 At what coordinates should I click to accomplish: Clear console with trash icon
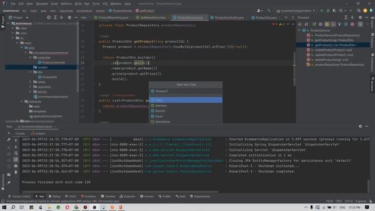(16, 172)
